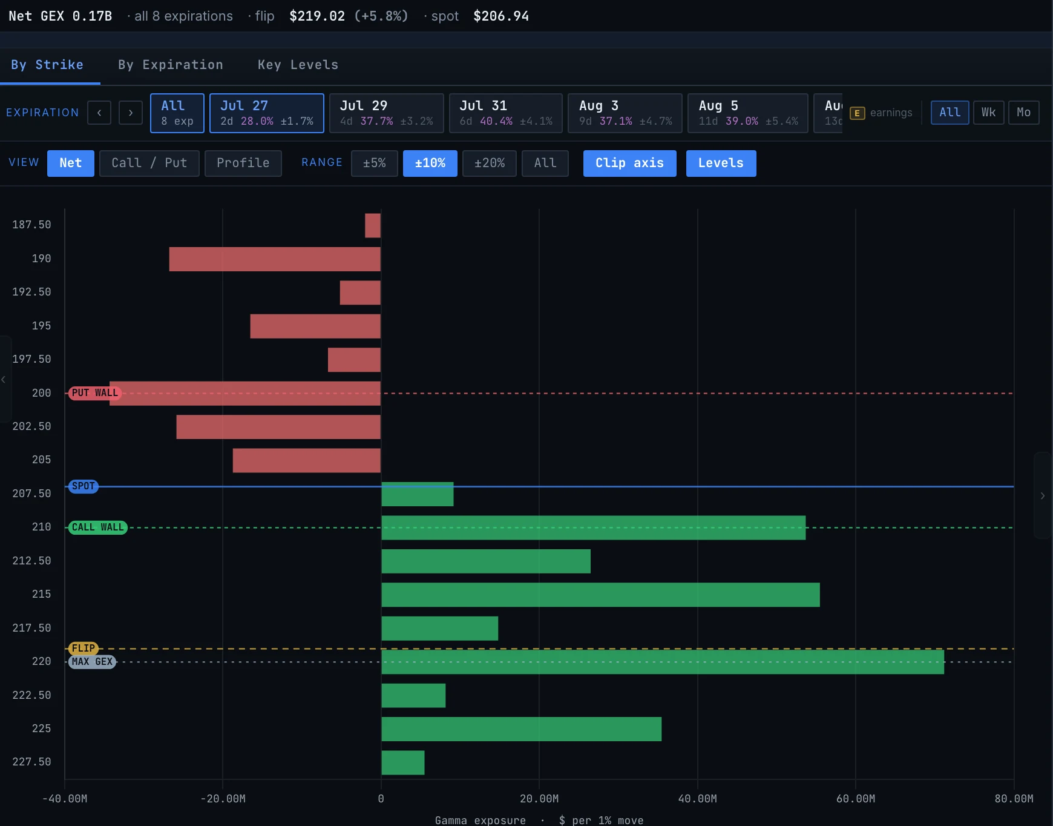Click the -40.00M axis label
1053x826 pixels.
click(65, 799)
